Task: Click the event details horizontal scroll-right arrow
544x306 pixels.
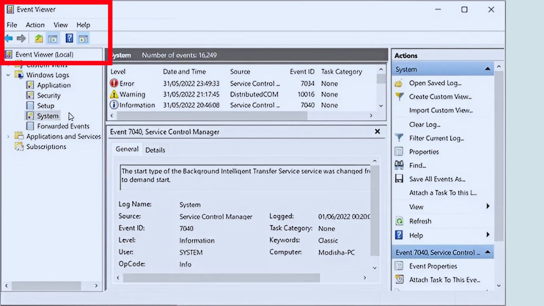Action: 365,277
